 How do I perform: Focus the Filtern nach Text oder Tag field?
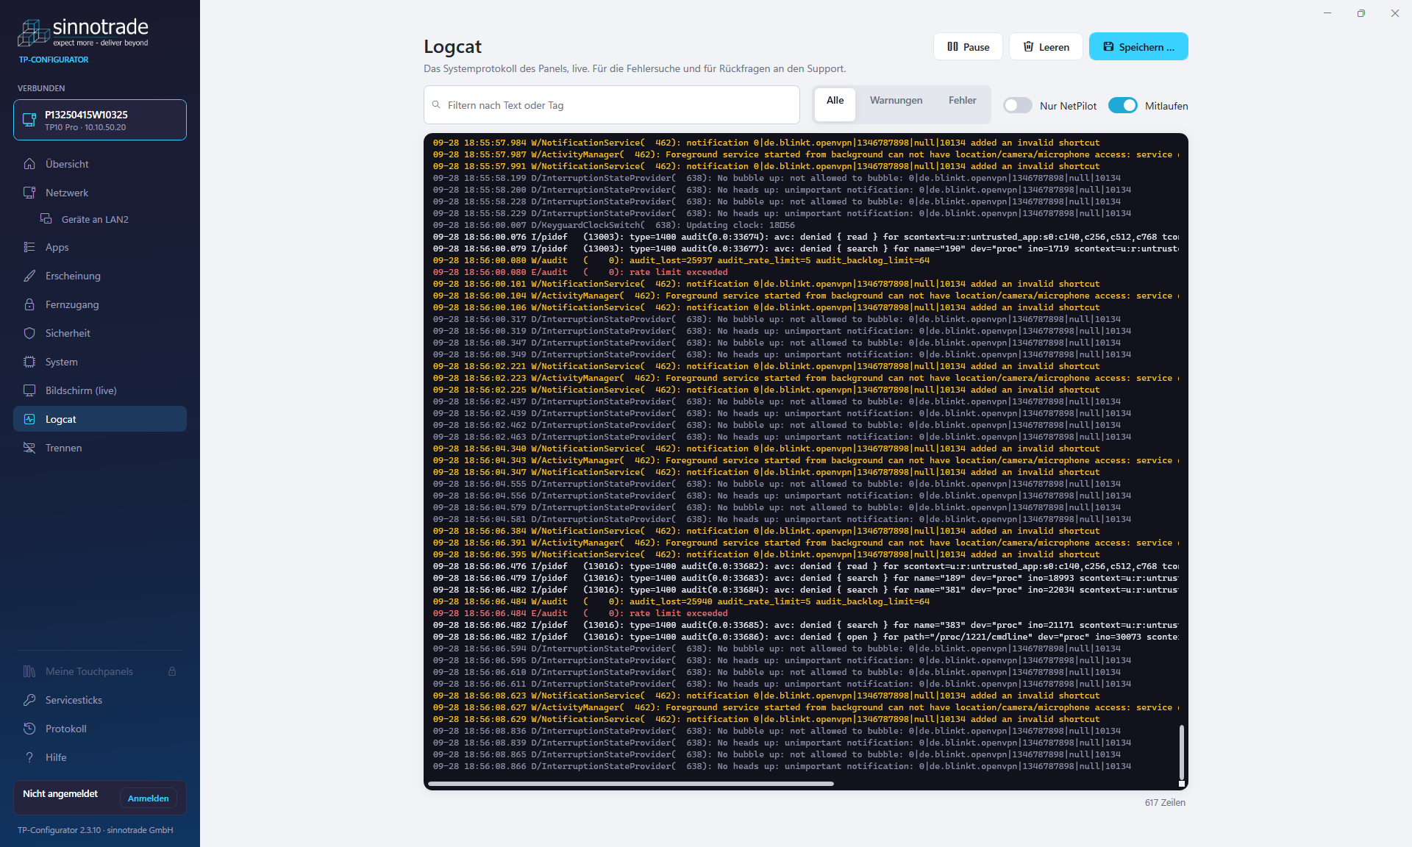611,105
